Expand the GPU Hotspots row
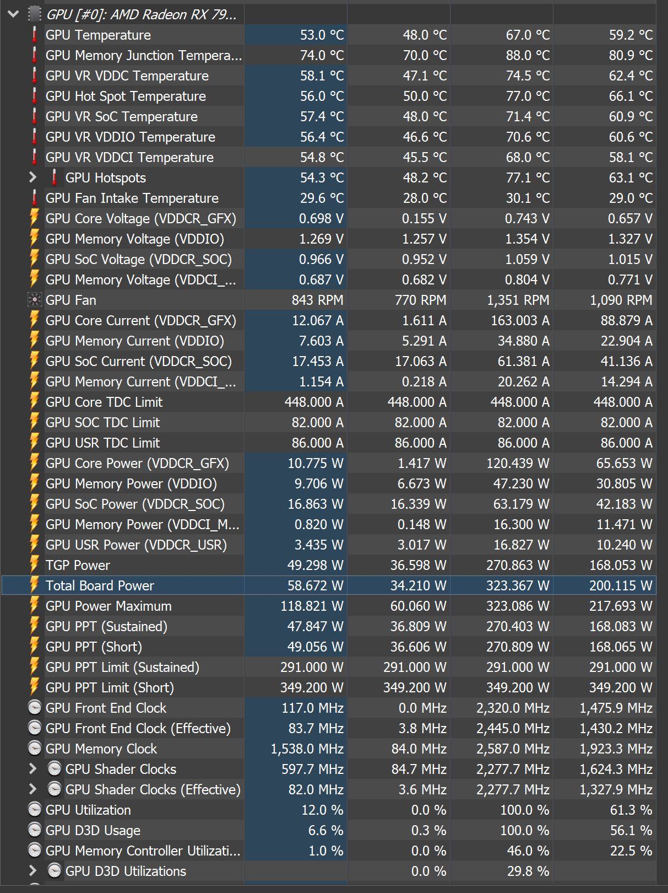 pyautogui.click(x=32, y=177)
